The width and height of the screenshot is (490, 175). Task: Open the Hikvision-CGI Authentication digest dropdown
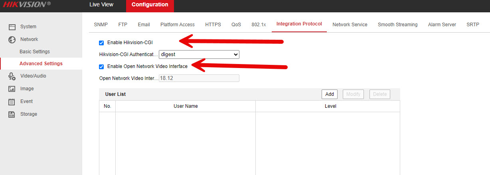pos(199,54)
